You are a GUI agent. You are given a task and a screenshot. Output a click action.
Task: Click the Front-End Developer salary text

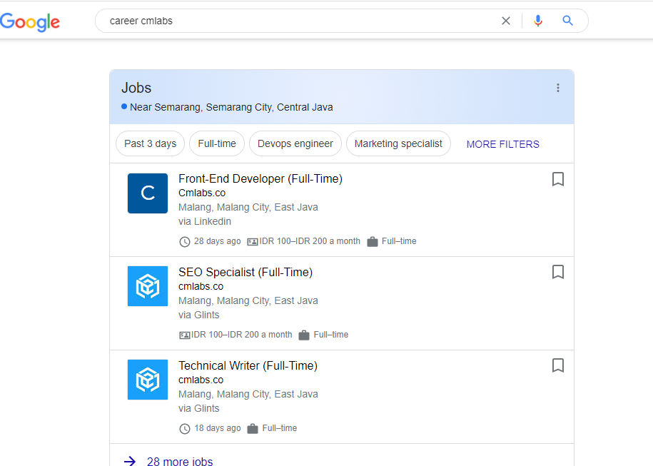coord(310,241)
